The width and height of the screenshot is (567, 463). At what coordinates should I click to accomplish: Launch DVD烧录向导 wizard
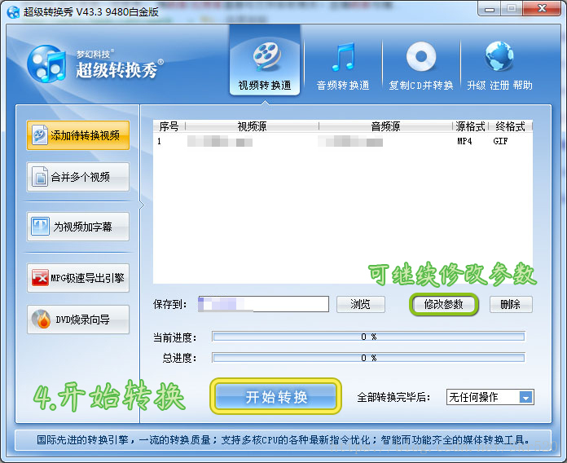click(x=78, y=320)
